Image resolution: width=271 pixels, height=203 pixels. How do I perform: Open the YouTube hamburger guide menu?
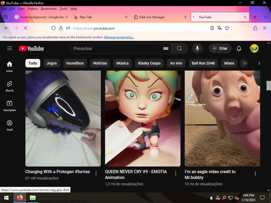(10, 48)
